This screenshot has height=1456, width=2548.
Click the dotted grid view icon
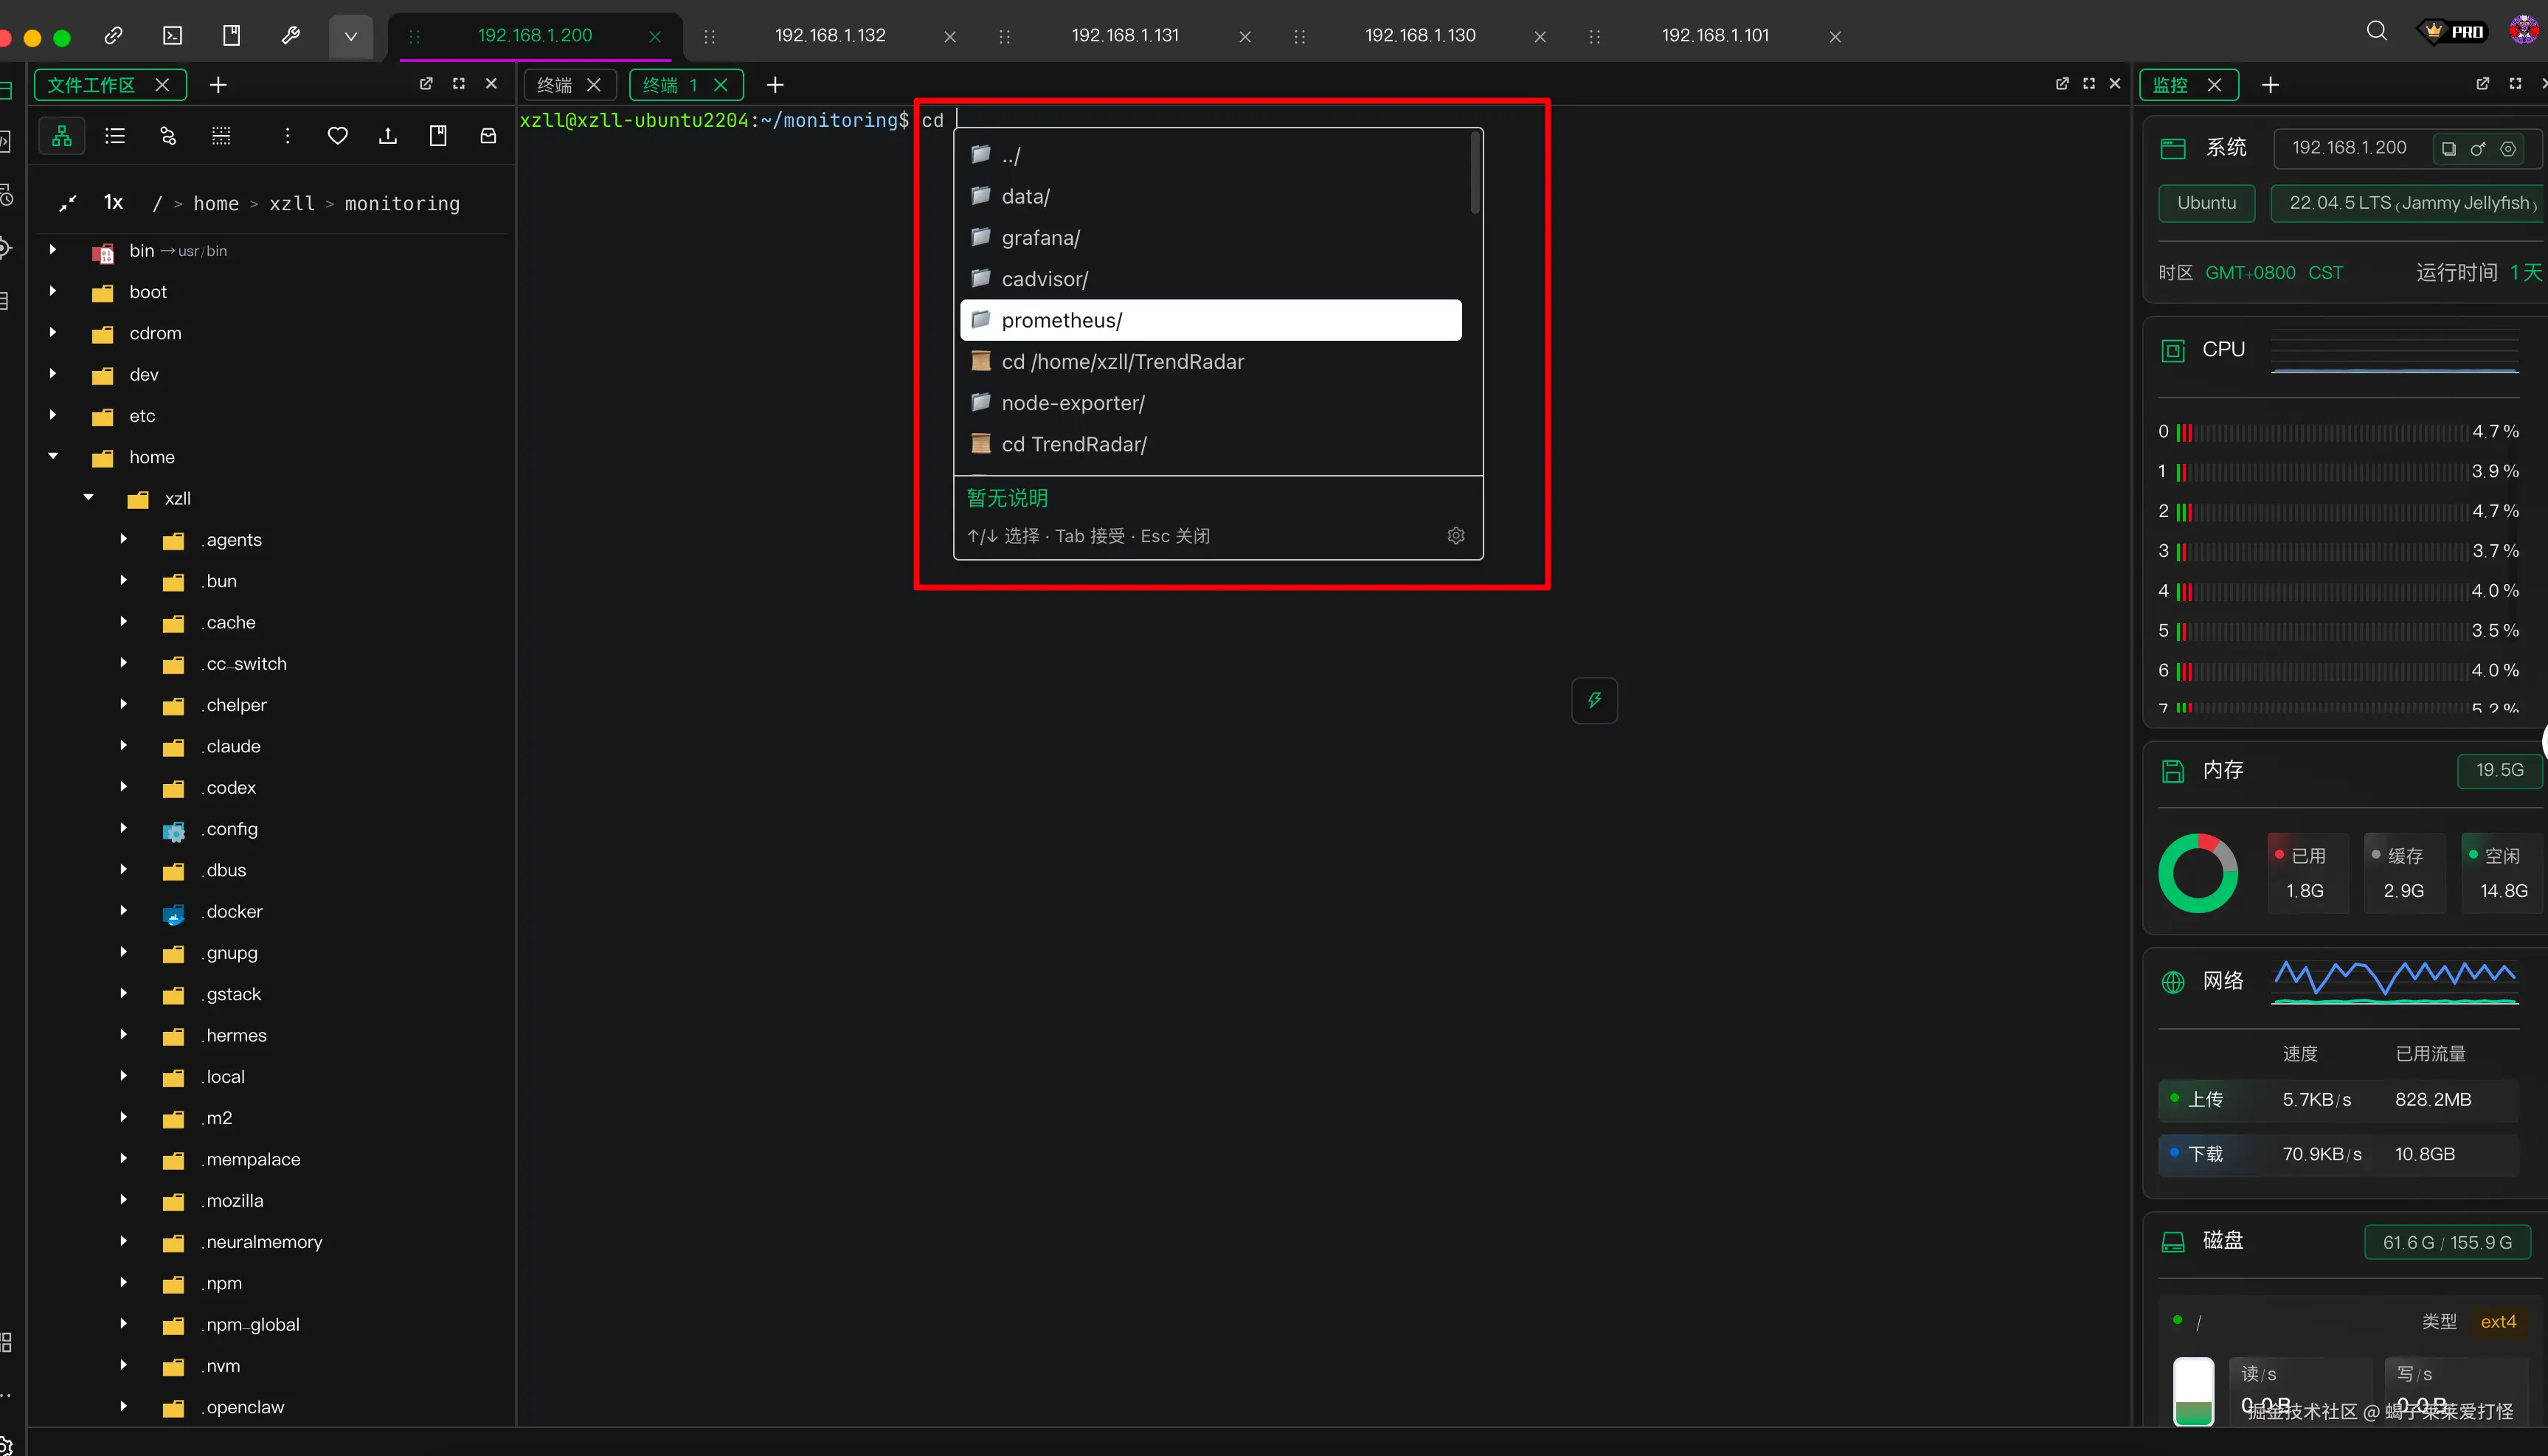(x=221, y=136)
